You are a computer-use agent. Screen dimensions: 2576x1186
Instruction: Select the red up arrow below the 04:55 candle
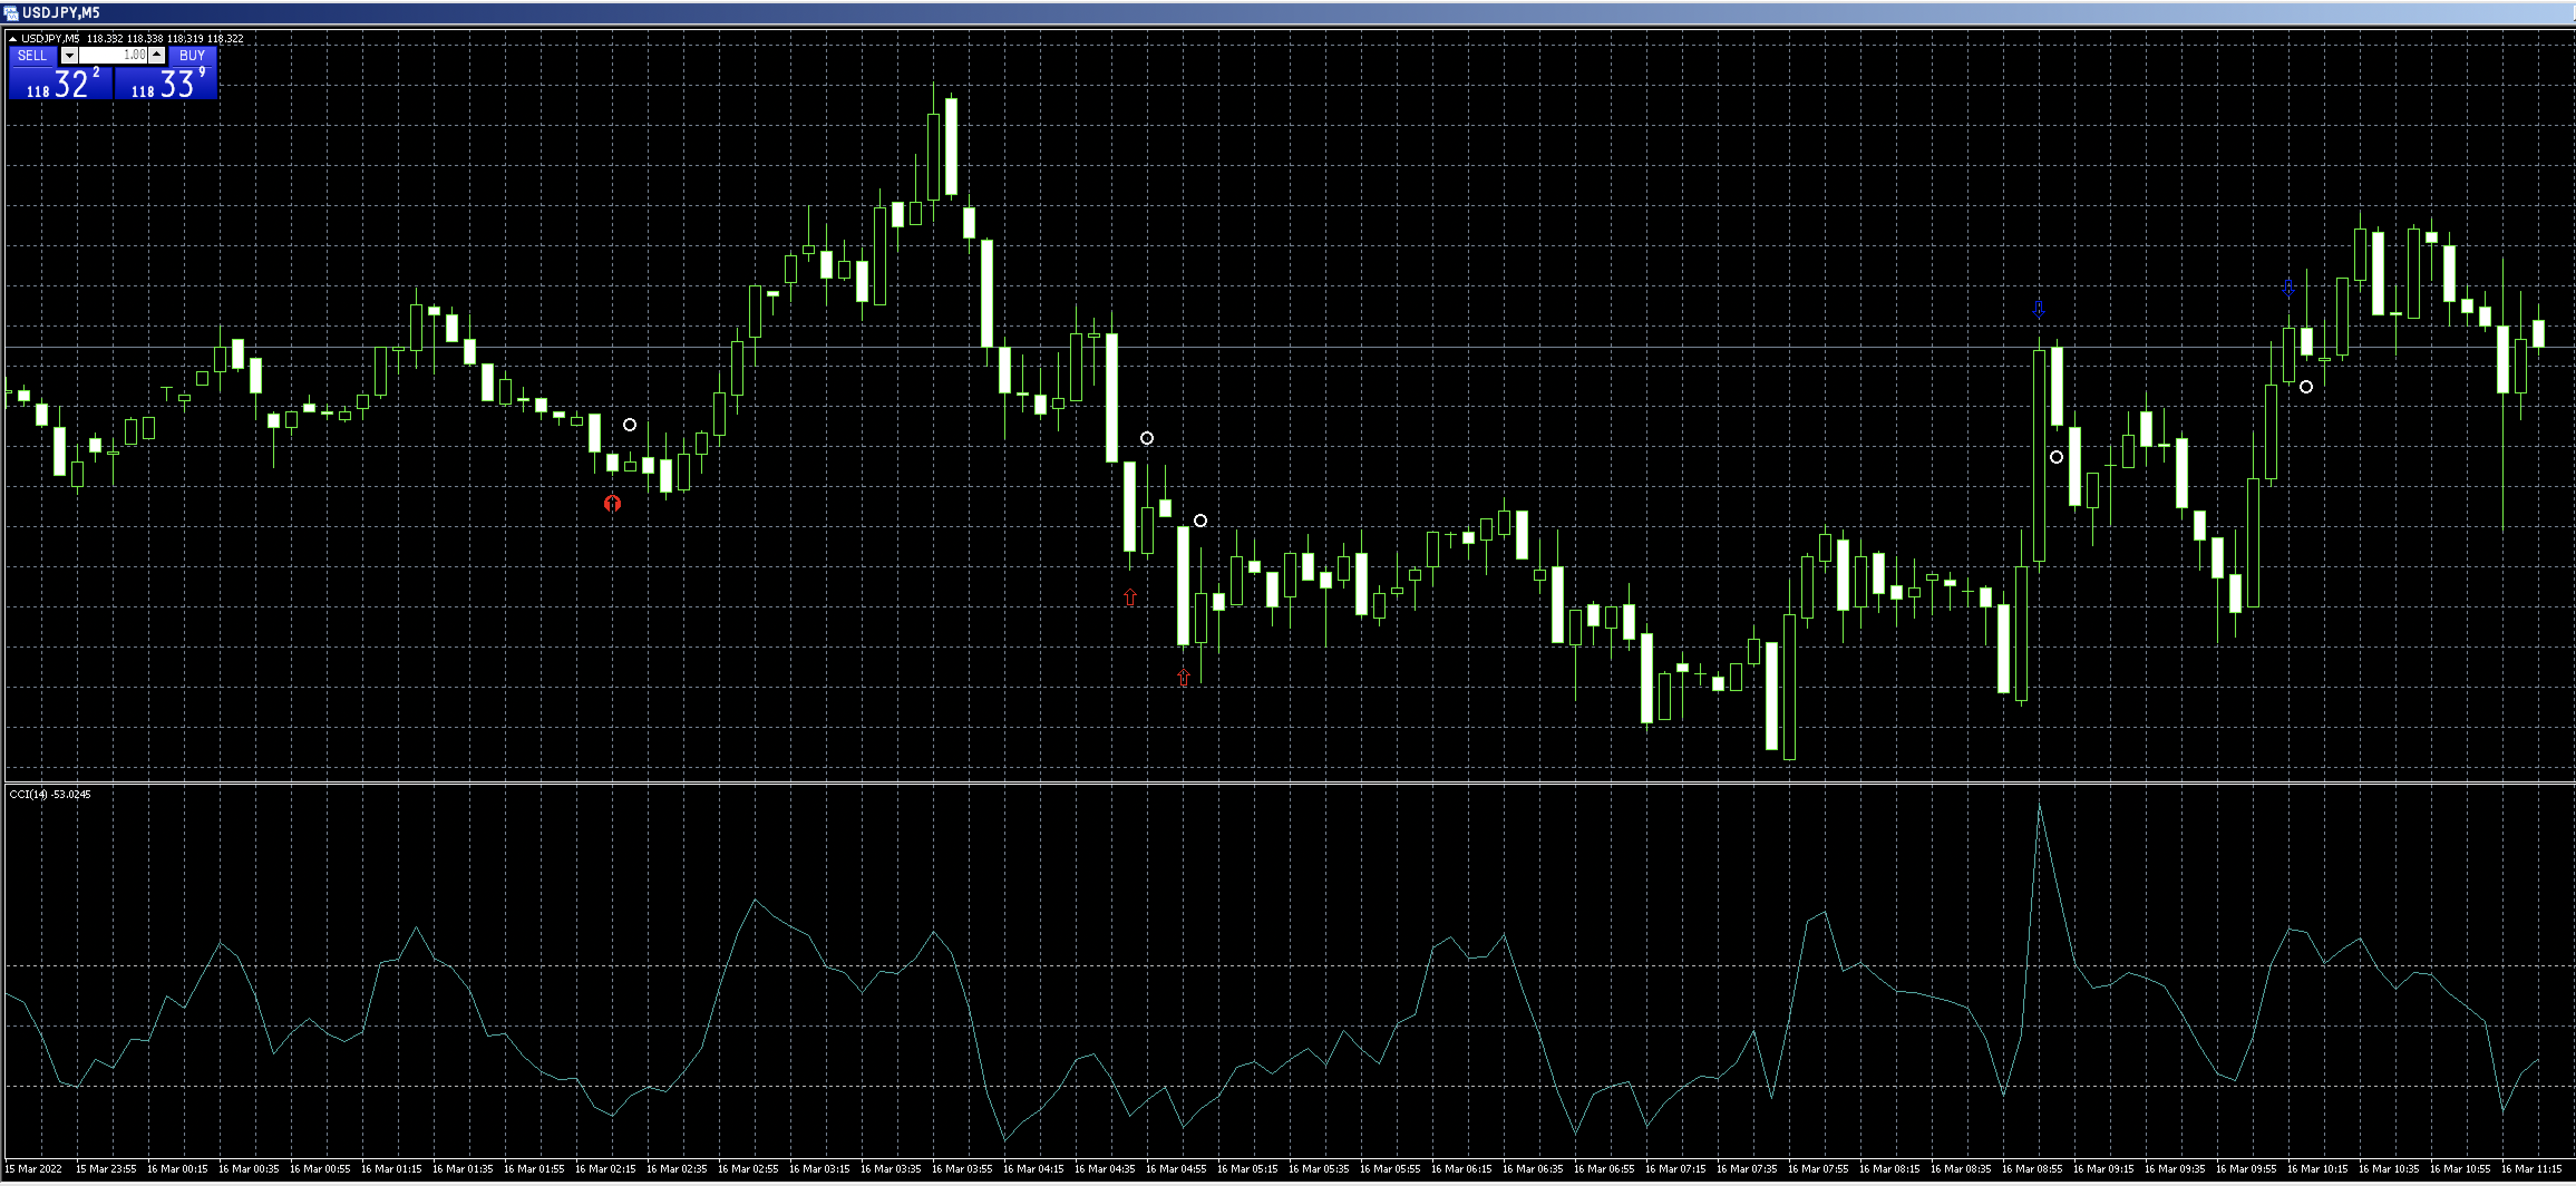click(1183, 678)
